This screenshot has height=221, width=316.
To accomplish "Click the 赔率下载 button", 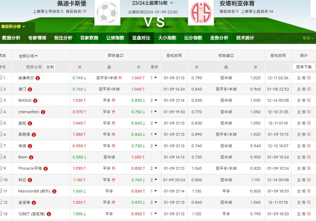I will pyautogui.click(x=304, y=67).
